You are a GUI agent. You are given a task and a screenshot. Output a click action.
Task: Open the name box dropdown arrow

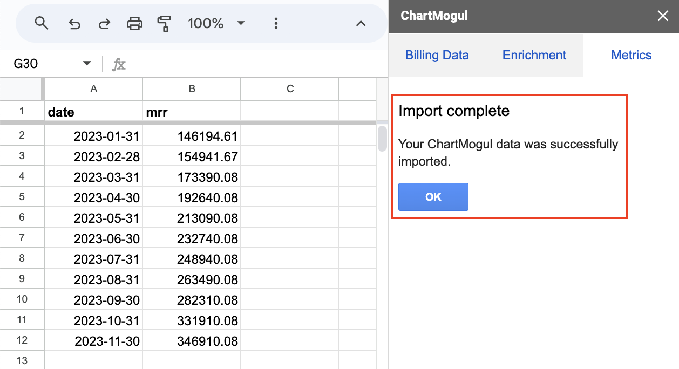[87, 64]
